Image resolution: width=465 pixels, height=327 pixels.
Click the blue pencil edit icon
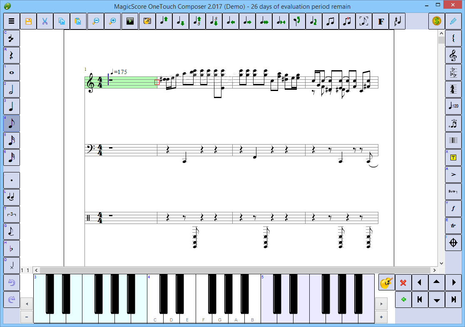pos(453,21)
